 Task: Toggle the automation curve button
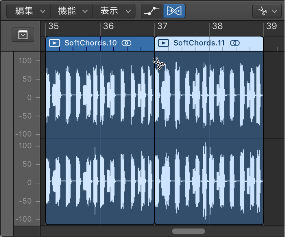point(152,11)
